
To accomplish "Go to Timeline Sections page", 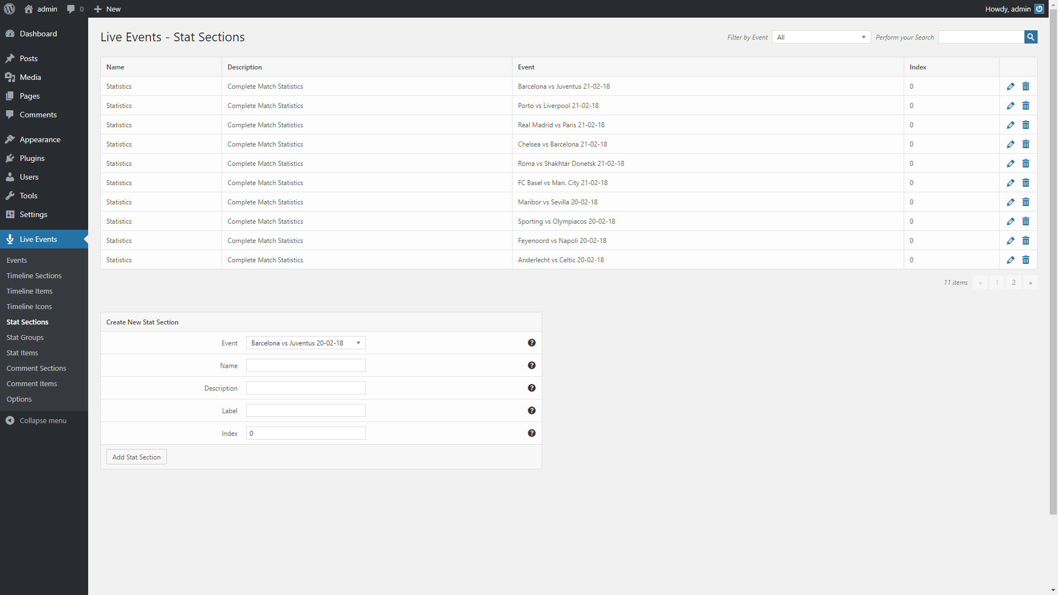I will pos(34,275).
